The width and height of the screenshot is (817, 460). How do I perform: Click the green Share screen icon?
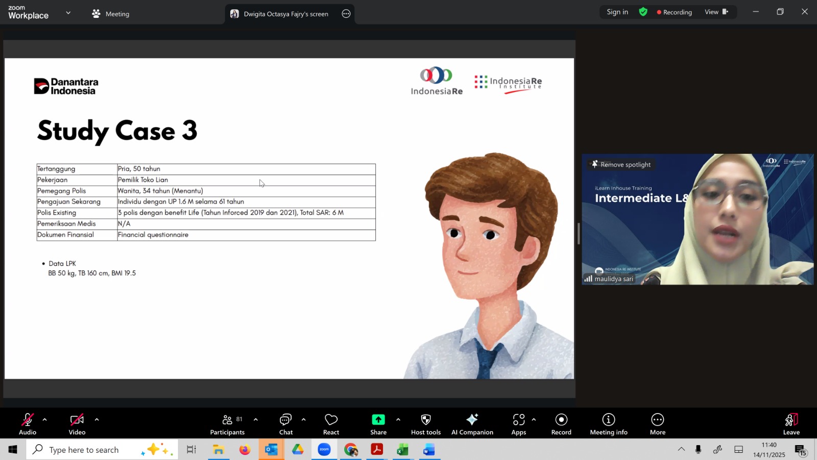[x=378, y=420]
